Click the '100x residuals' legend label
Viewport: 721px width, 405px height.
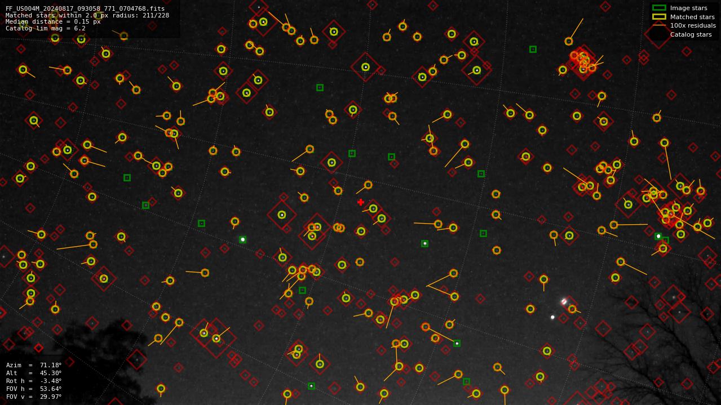pos(693,25)
